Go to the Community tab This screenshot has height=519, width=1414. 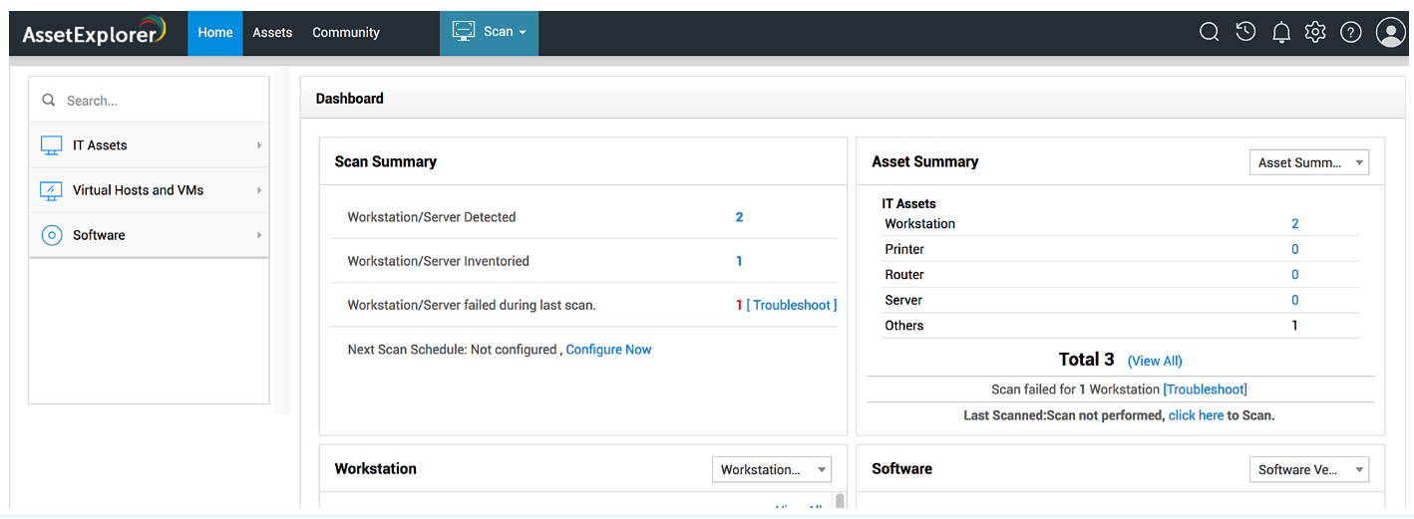click(x=346, y=32)
